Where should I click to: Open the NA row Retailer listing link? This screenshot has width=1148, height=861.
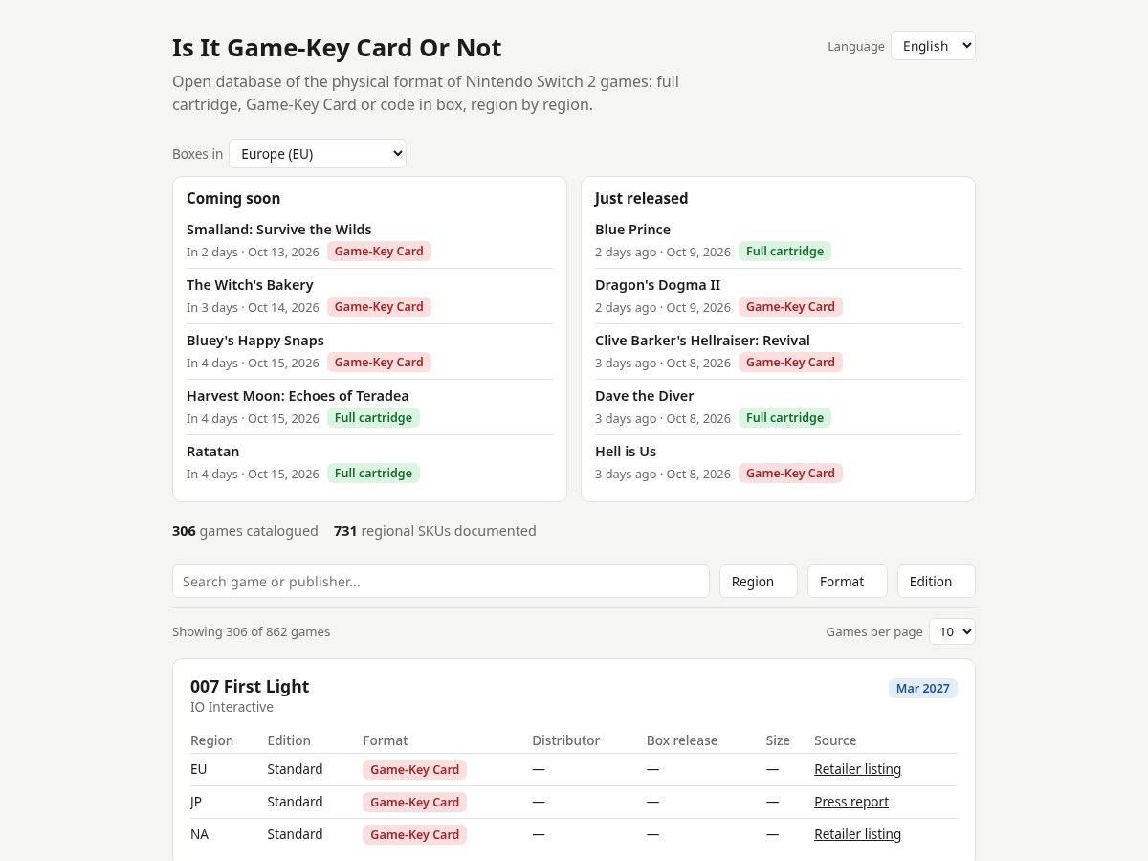coord(857,834)
